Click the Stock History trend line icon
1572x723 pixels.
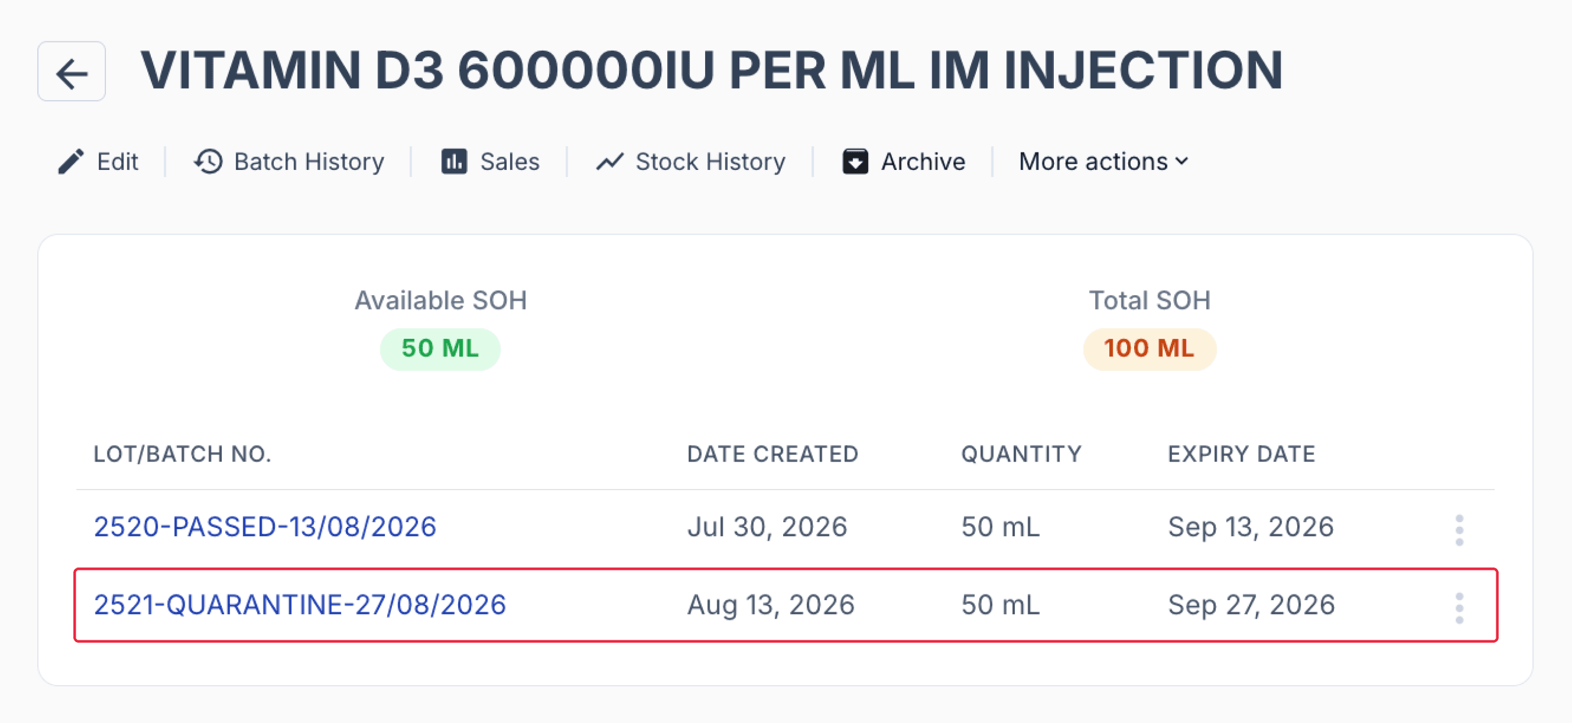tap(610, 162)
